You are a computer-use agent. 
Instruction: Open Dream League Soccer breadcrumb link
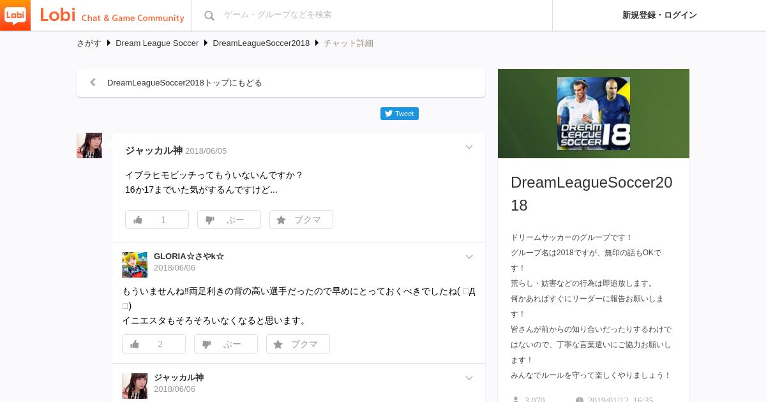(157, 43)
